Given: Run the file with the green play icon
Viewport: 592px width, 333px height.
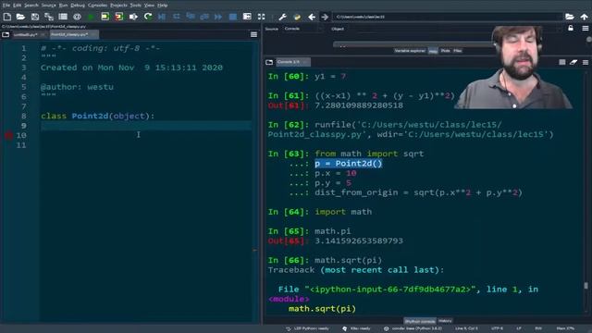Looking at the screenshot, I should point(91,17).
